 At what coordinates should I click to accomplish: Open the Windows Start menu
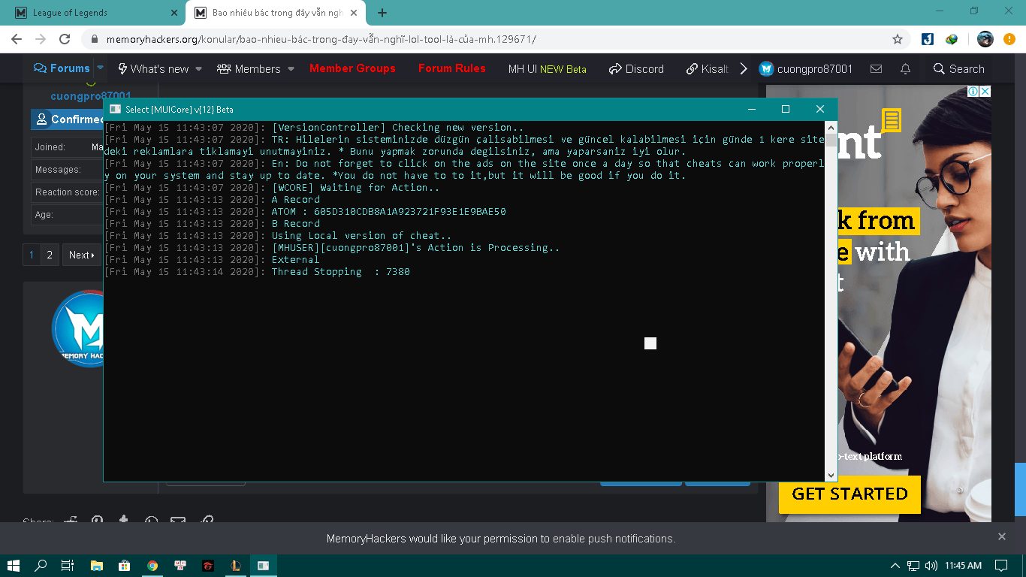(14, 566)
